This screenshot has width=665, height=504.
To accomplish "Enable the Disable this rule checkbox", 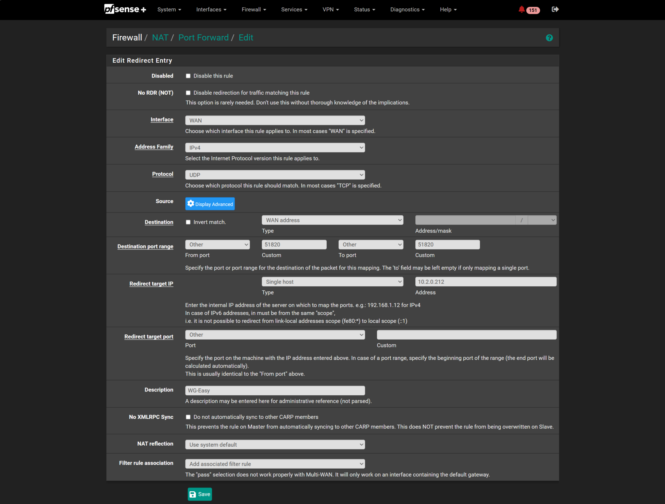I will (188, 76).
